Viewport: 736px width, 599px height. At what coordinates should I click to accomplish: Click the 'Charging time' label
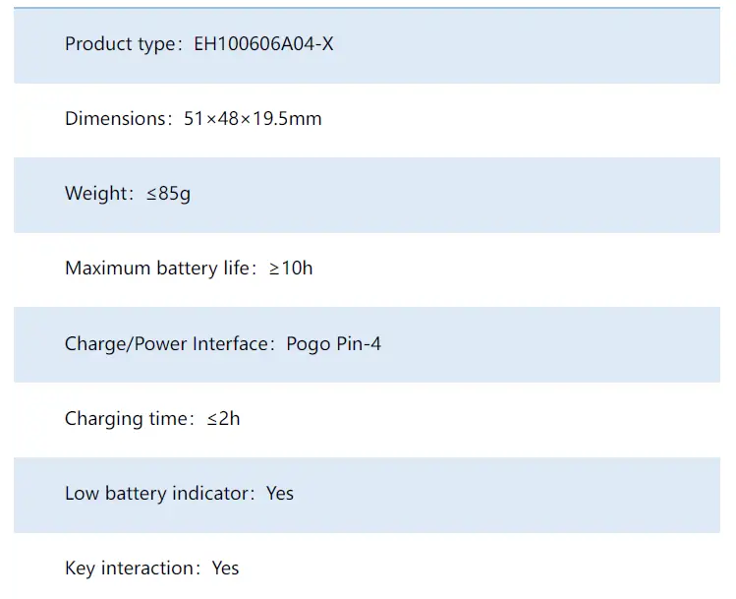click(x=126, y=419)
